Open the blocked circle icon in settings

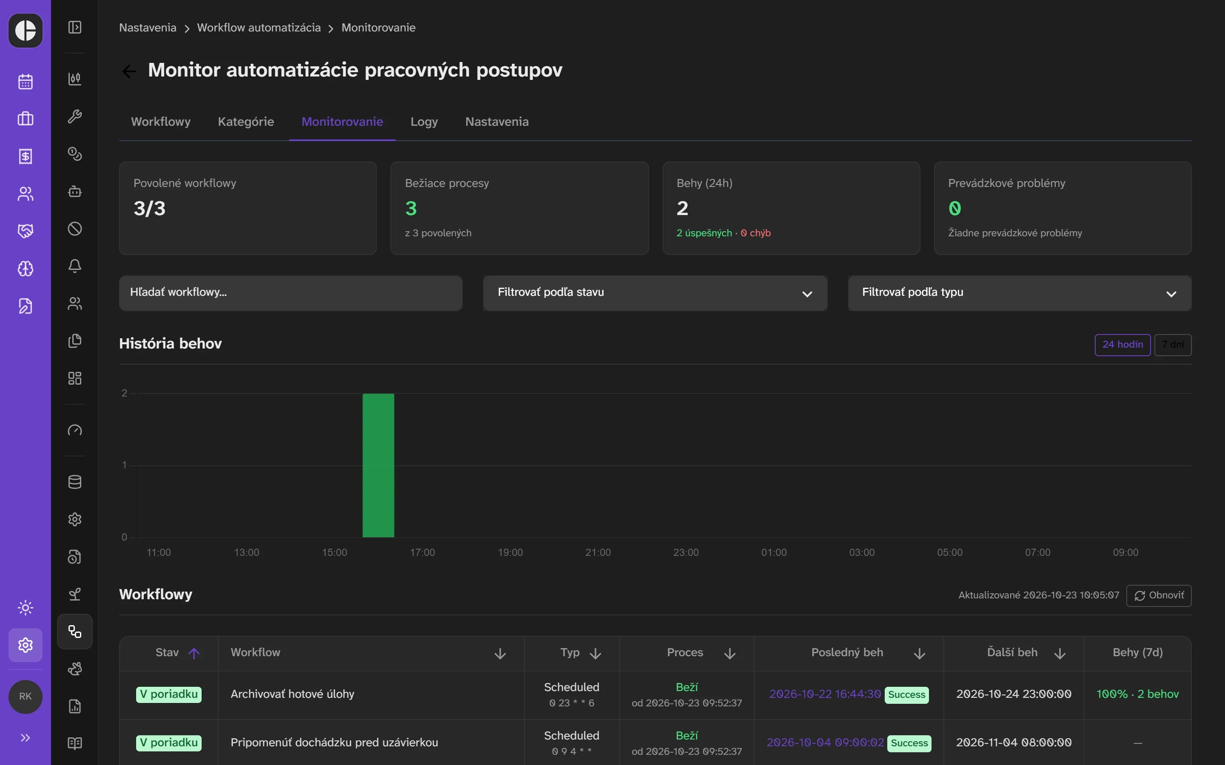[x=75, y=229]
